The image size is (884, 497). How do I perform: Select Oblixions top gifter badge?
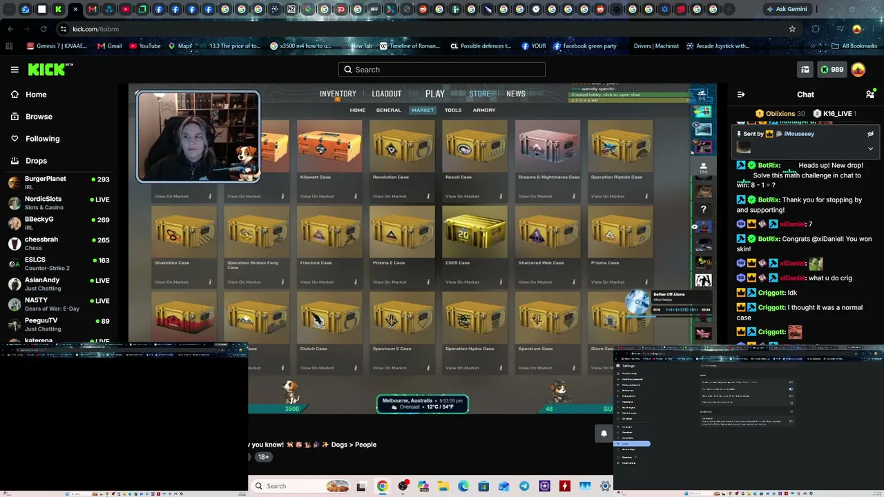tap(780, 114)
